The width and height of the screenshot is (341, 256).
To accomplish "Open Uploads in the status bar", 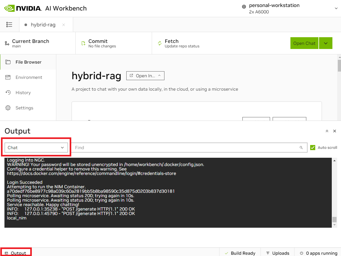I will click(277, 253).
